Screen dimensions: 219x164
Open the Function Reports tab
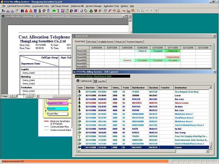coord(135,42)
